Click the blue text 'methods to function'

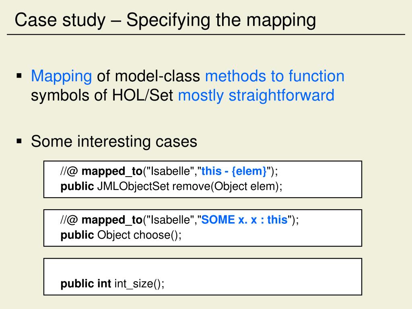(274, 76)
